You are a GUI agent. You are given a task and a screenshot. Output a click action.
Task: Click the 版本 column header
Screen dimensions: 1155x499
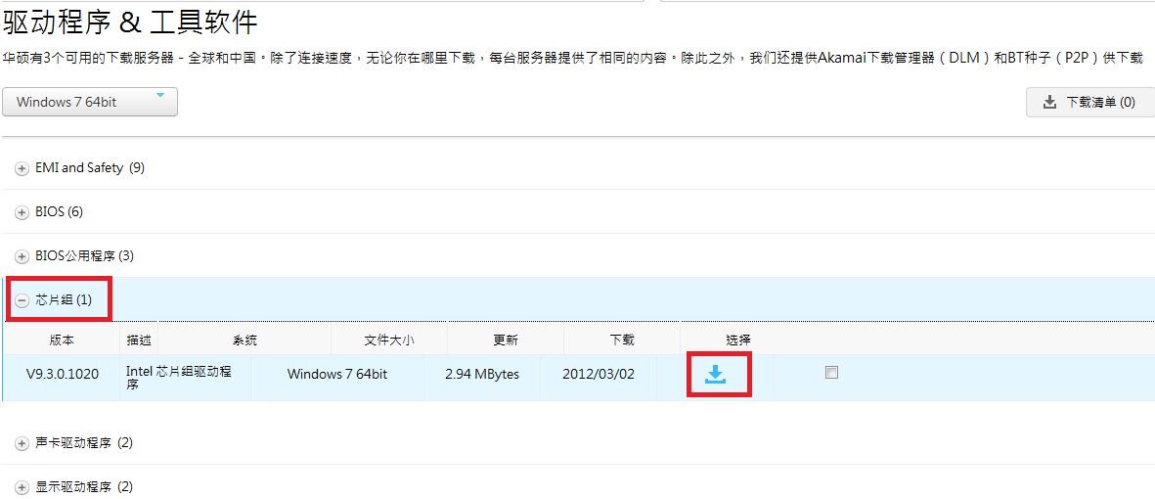(62, 340)
